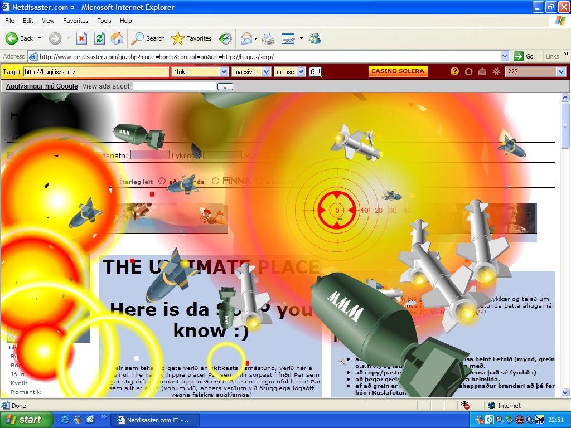571x428 pixels.
Task: Click the privacy eye icon in status bar
Action: pos(465,406)
